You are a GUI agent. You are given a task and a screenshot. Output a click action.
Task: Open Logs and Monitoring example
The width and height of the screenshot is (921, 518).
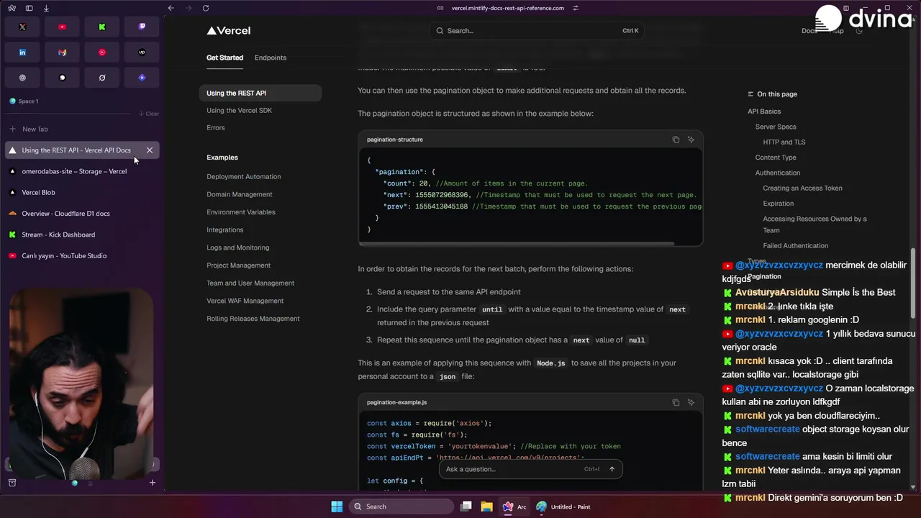tap(238, 247)
